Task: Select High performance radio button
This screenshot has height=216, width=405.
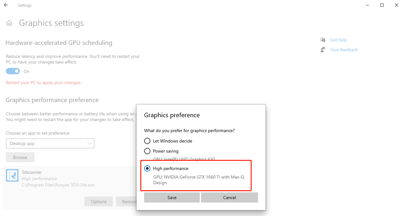Action: tap(147, 169)
